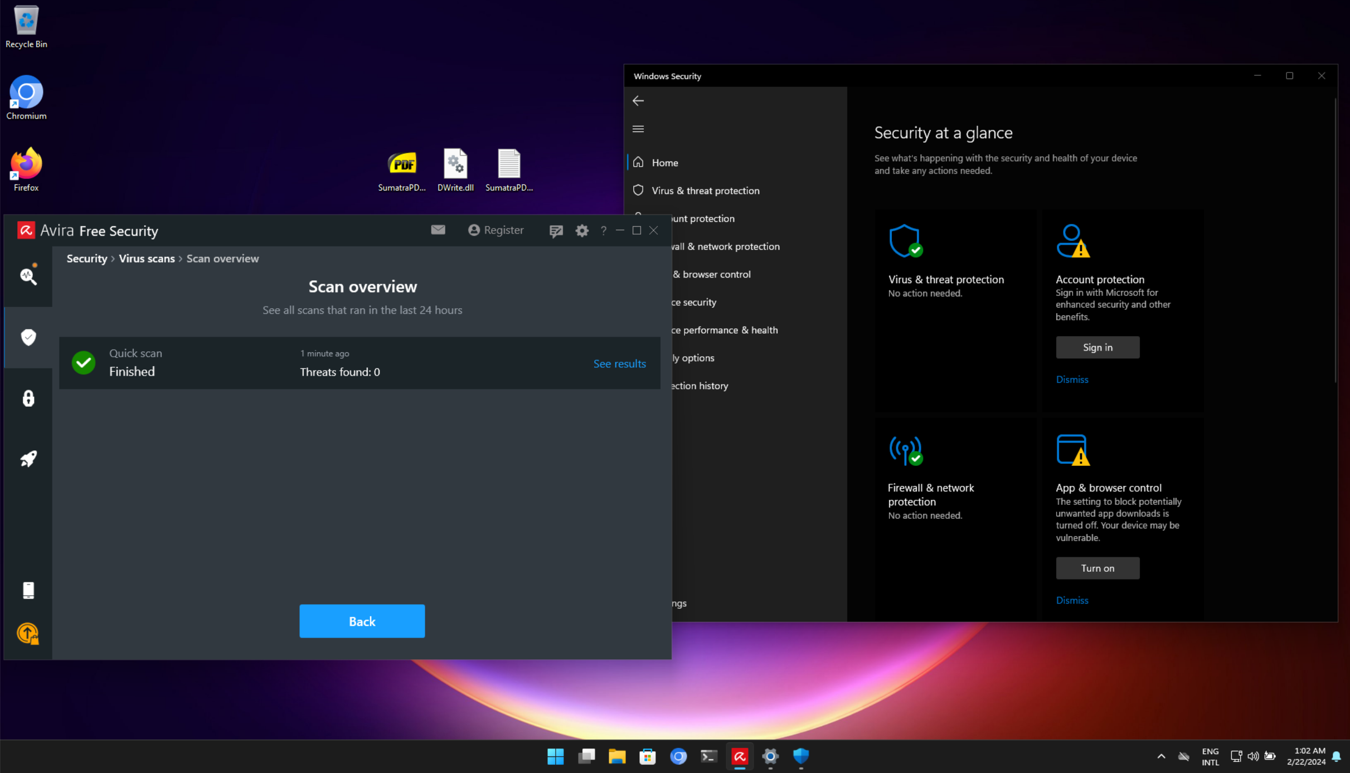This screenshot has width=1350, height=773.
Task: Go to Virus scans in breadcrumb
Action: click(147, 259)
